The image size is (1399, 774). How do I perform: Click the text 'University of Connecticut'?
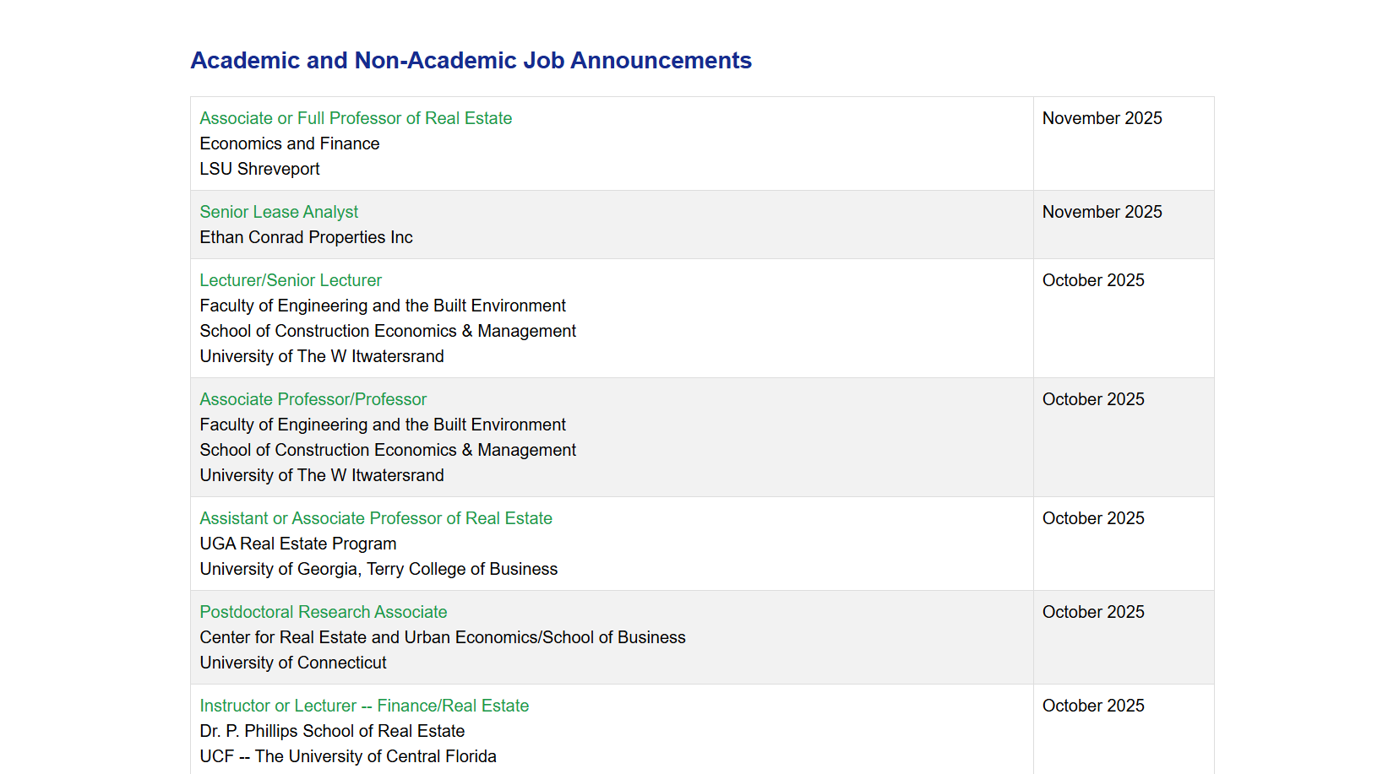click(x=293, y=663)
